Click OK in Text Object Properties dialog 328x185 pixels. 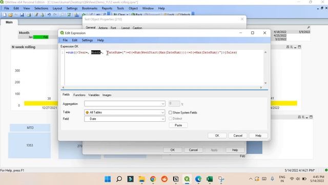173,150
